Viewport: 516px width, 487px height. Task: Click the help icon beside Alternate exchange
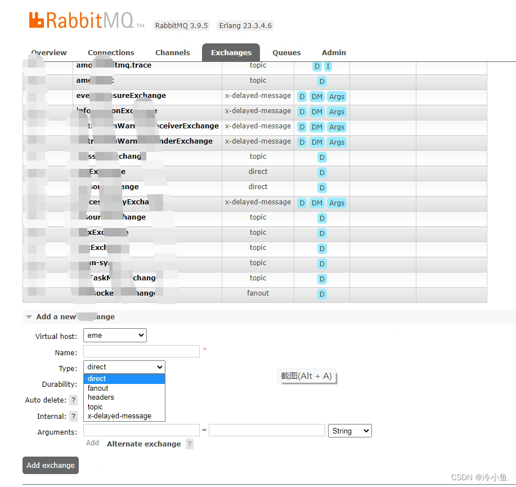(189, 444)
